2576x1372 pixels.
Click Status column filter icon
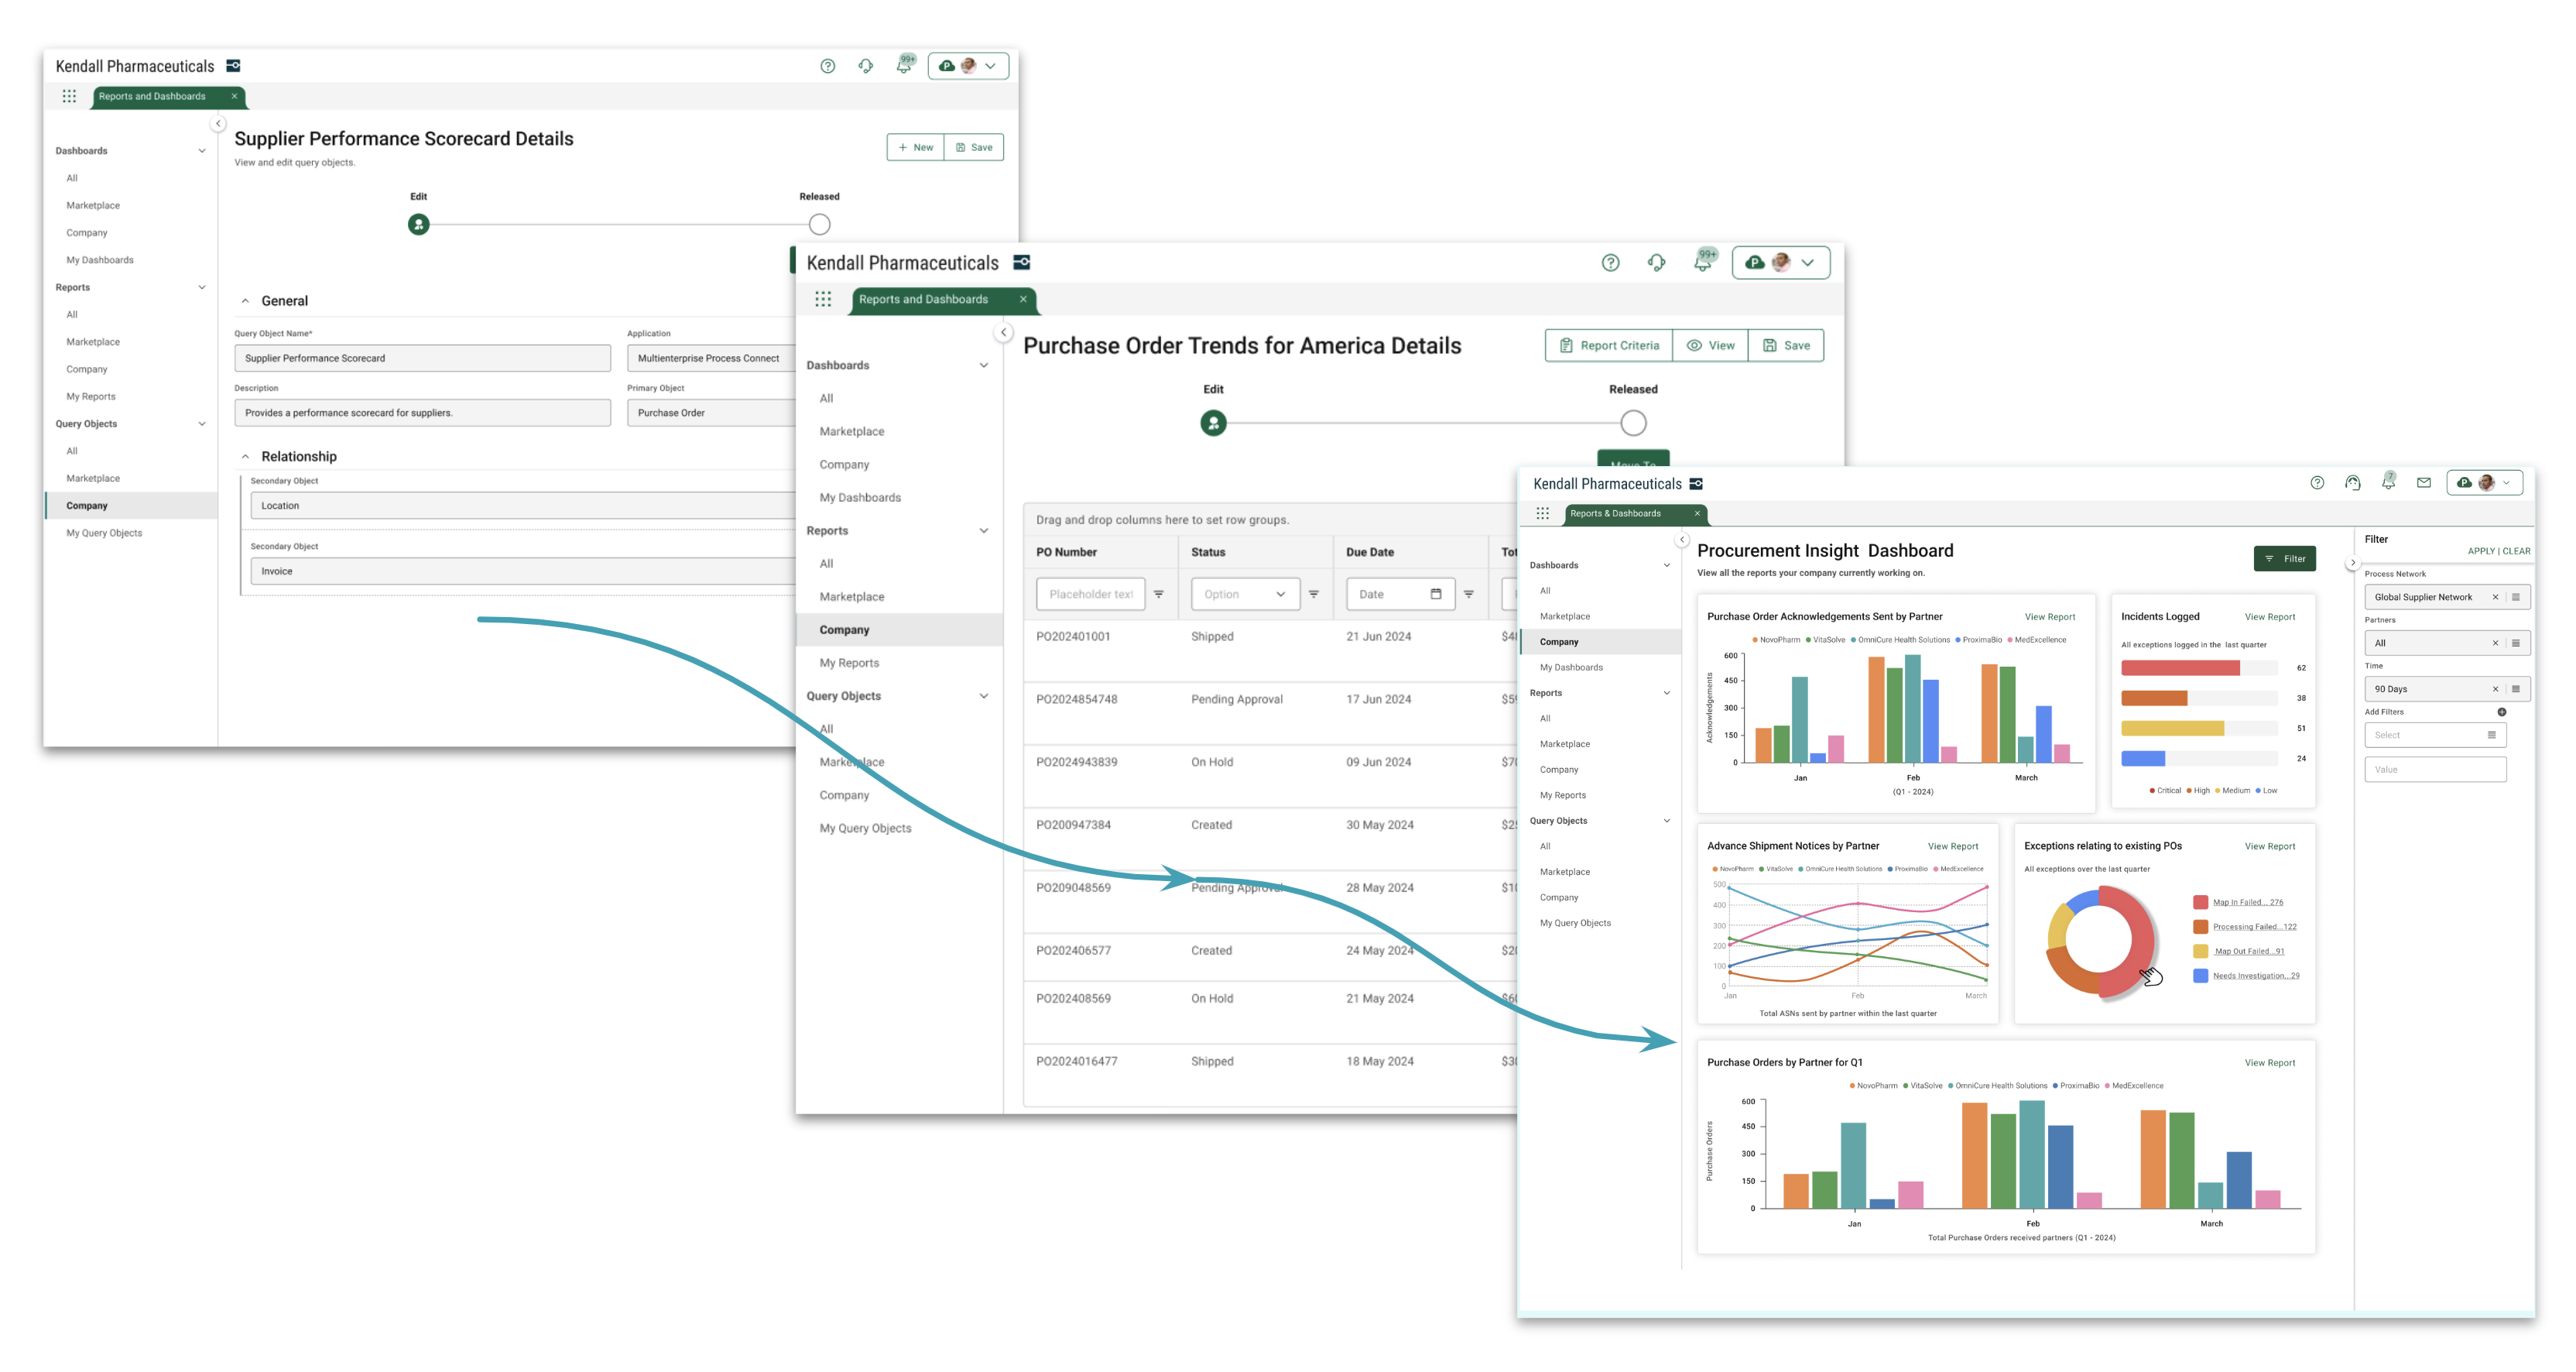tap(1314, 594)
